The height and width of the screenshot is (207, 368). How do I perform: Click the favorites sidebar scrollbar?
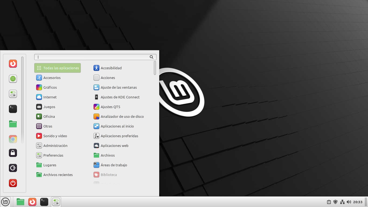[x=22, y=100]
